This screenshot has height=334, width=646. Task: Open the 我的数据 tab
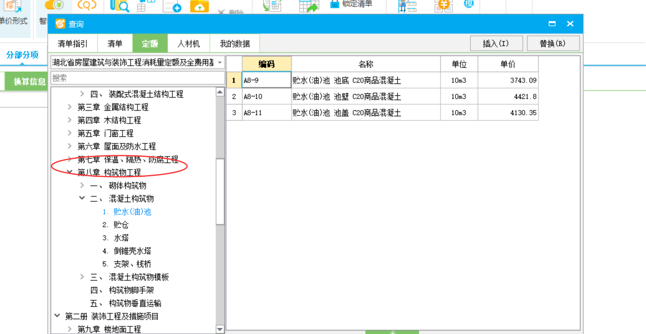point(235,43)
